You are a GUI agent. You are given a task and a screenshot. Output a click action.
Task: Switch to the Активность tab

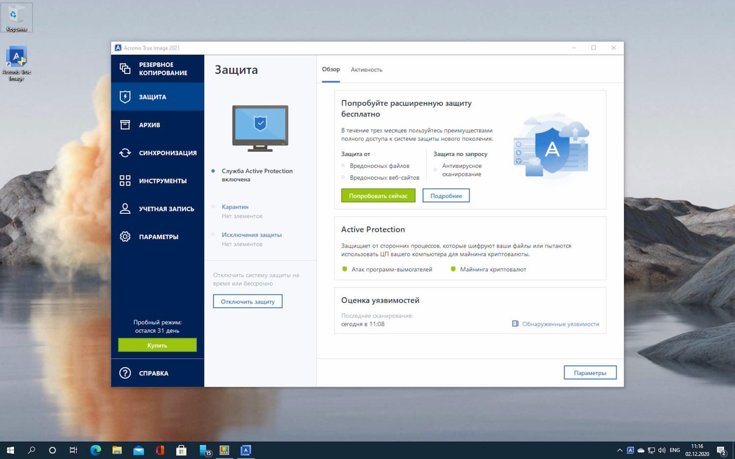point(366,69)
